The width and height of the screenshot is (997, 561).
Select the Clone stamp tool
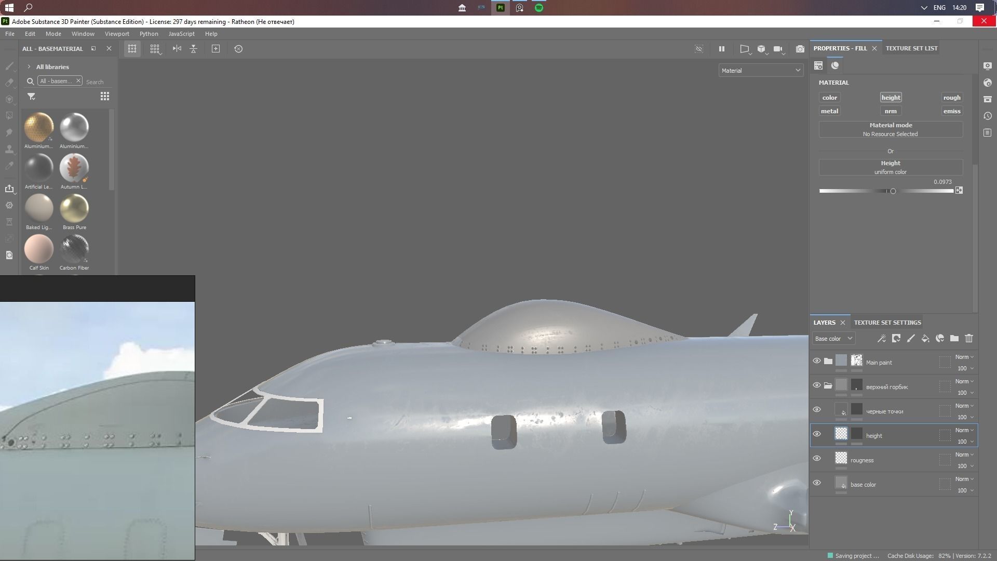click(9, 149)
